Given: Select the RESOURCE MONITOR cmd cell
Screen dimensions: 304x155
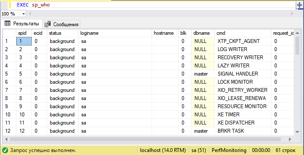Looking at the screenshot, I should [x=243, y=106].
